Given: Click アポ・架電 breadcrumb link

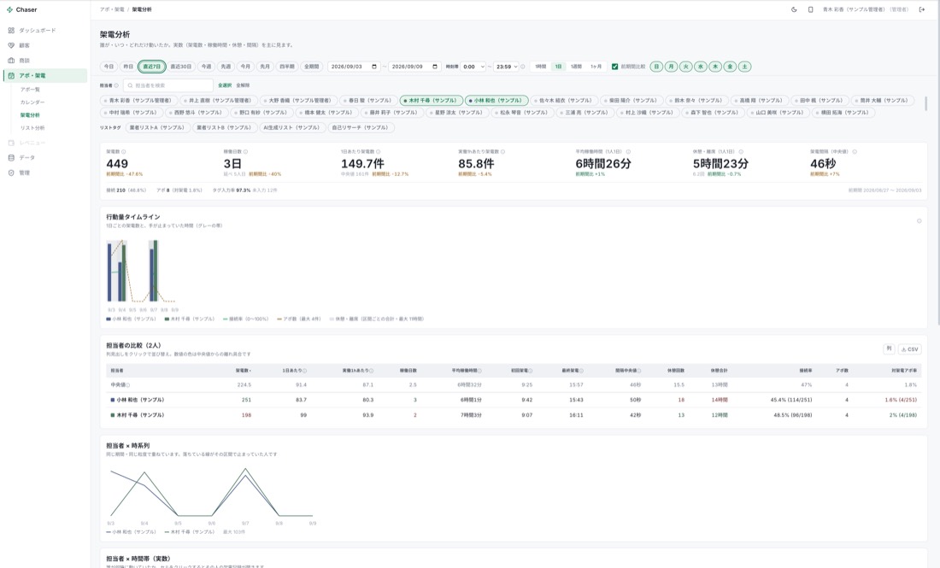Looking at the screenshot, I should point(112,9).
